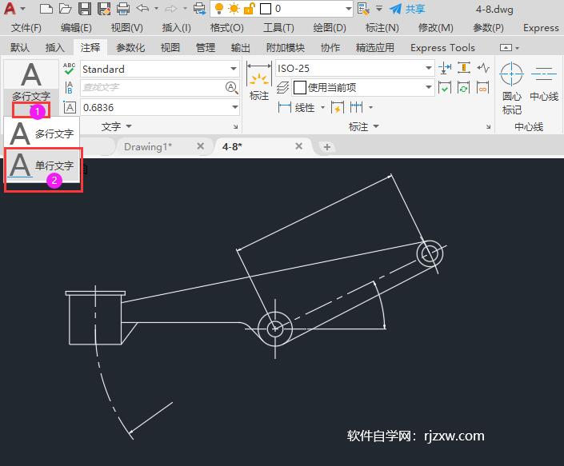Click the dimension layer override icon
This screenshot has width=564, height=466.
click(282, 87)
